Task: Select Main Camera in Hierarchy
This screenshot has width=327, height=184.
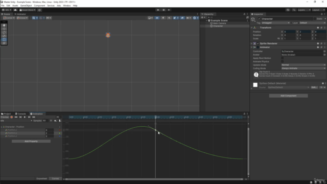Action: [x=219, y=24]
